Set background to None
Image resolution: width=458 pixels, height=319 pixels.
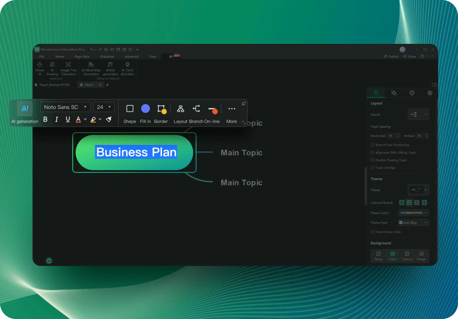coord(378,256)
